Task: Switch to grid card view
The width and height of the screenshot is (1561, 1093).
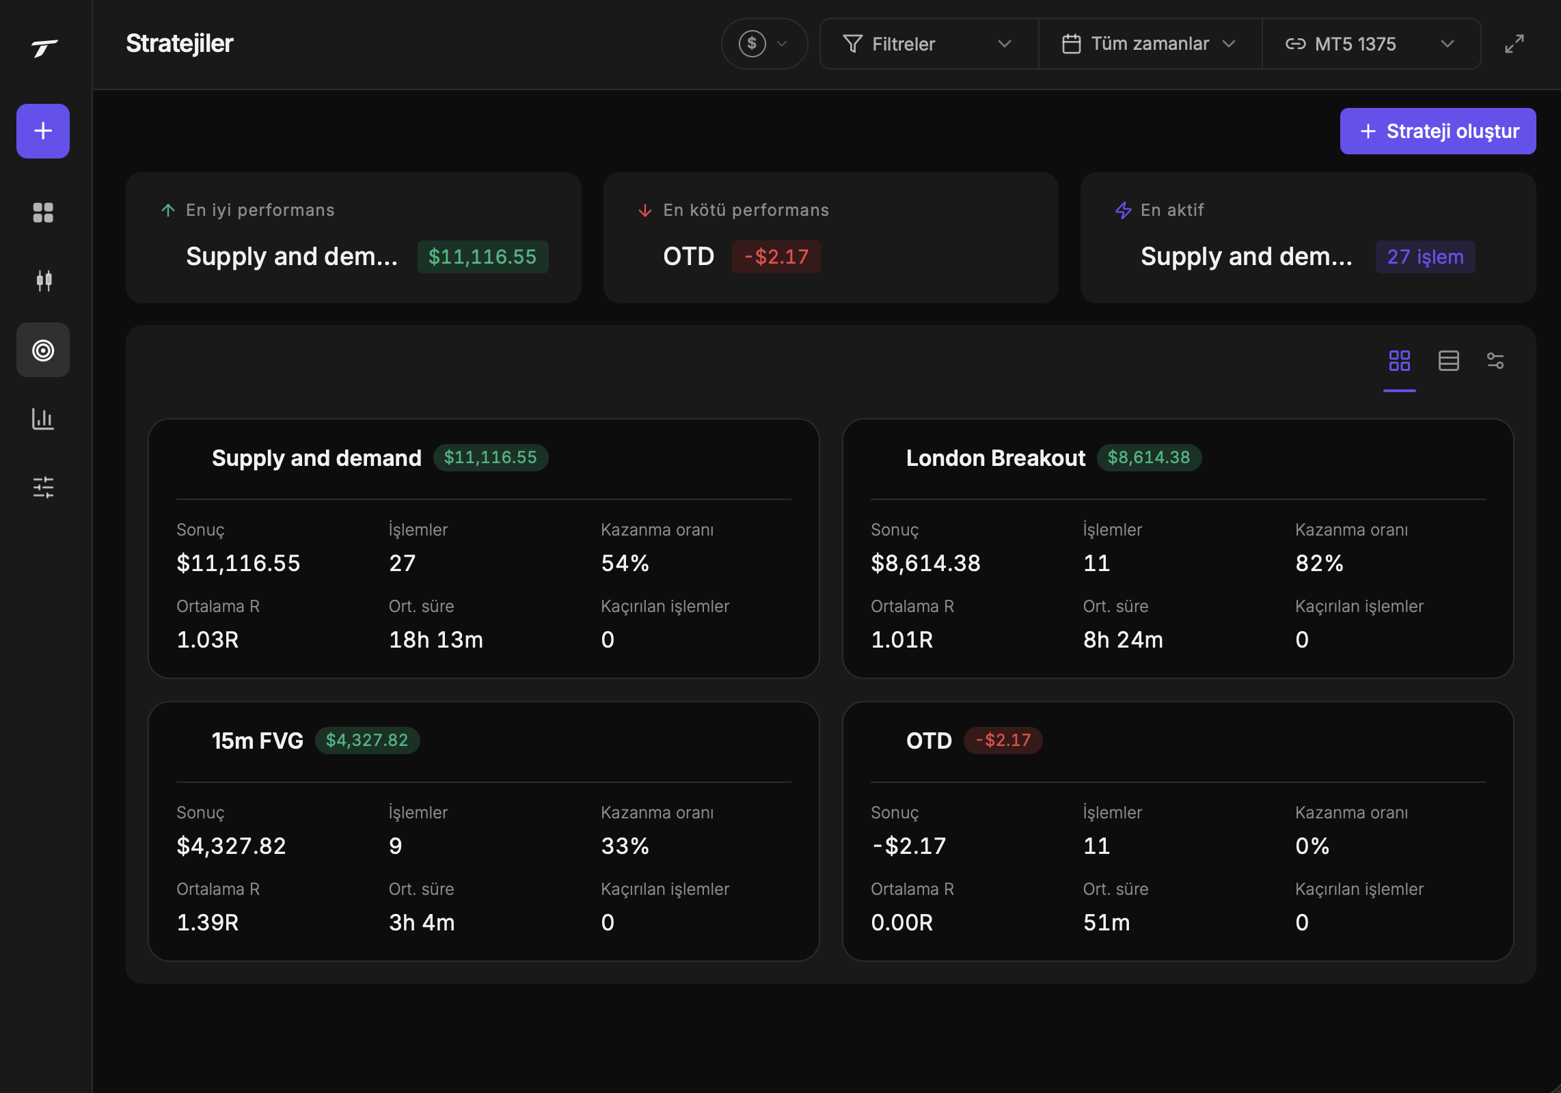Action: click(x=1399, y=361)
